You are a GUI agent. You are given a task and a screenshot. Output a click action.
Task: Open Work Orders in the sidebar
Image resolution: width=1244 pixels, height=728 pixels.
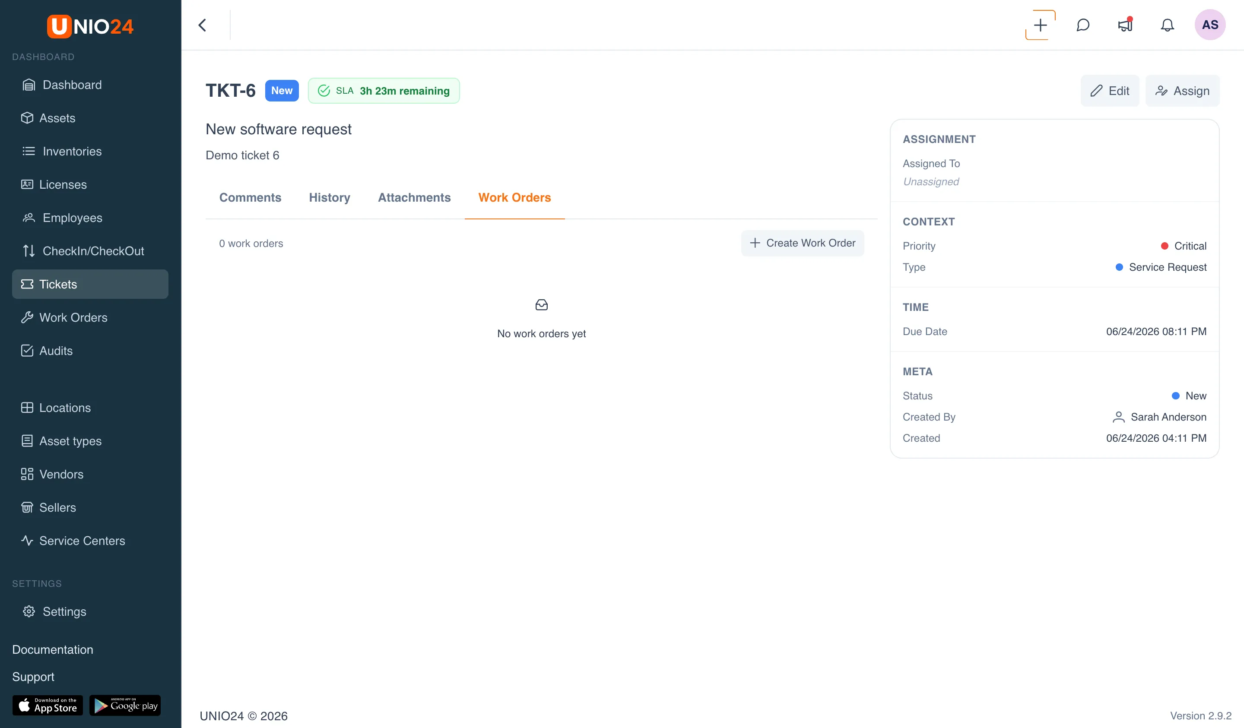90,317
